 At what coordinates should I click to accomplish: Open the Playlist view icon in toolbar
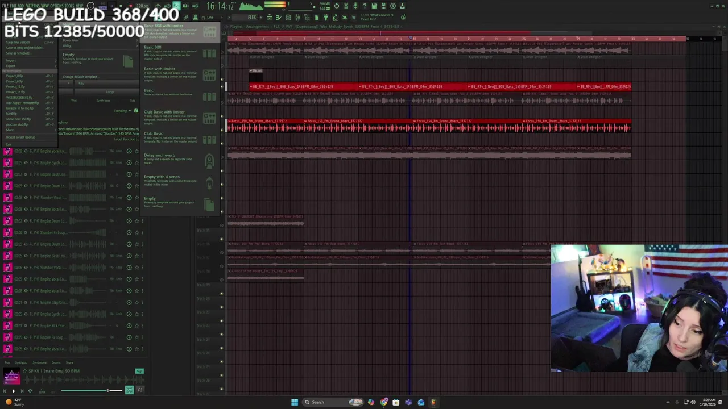(270, 17)
